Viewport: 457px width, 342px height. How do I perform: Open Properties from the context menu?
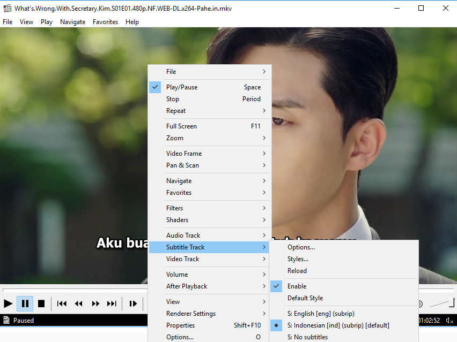pos(210,325)
